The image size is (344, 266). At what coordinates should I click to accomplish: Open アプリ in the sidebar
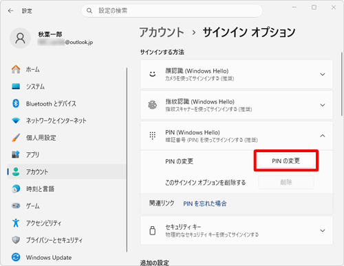coord(67,155)
